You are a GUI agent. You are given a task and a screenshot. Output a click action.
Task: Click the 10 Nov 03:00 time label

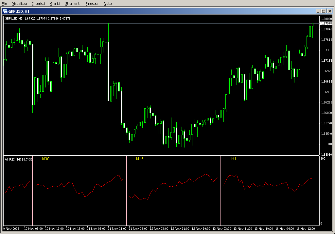point(33,229)
